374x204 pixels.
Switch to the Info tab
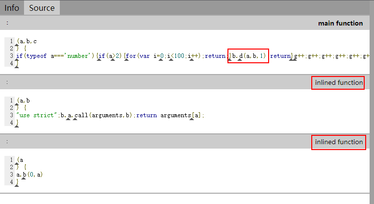[12, 8]
